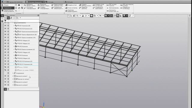Click the icon at the far right of the view toolbar
192x108 pixels.
pos(133,16)
